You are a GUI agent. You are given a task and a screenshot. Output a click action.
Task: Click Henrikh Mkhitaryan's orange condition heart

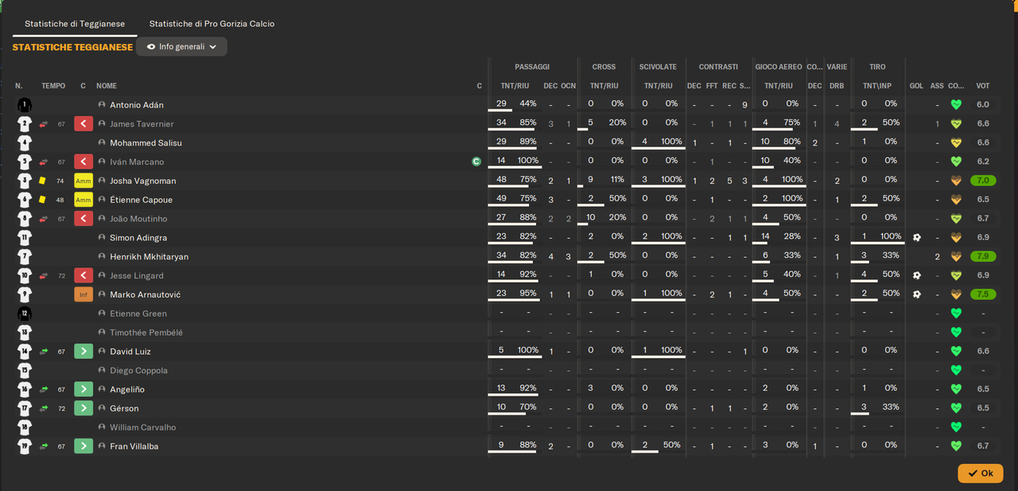pos(956,256)
